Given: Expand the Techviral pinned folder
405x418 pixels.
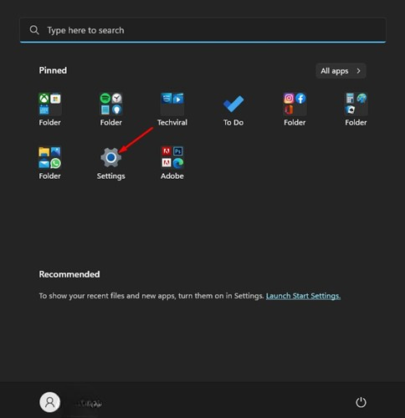Looking at the screenshot, I should click(x=172, y=110).
